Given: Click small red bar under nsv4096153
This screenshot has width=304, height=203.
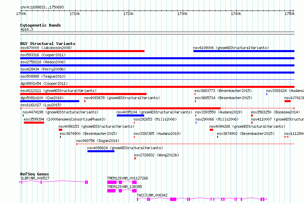Looking at the screenshot, I should 60,130.
